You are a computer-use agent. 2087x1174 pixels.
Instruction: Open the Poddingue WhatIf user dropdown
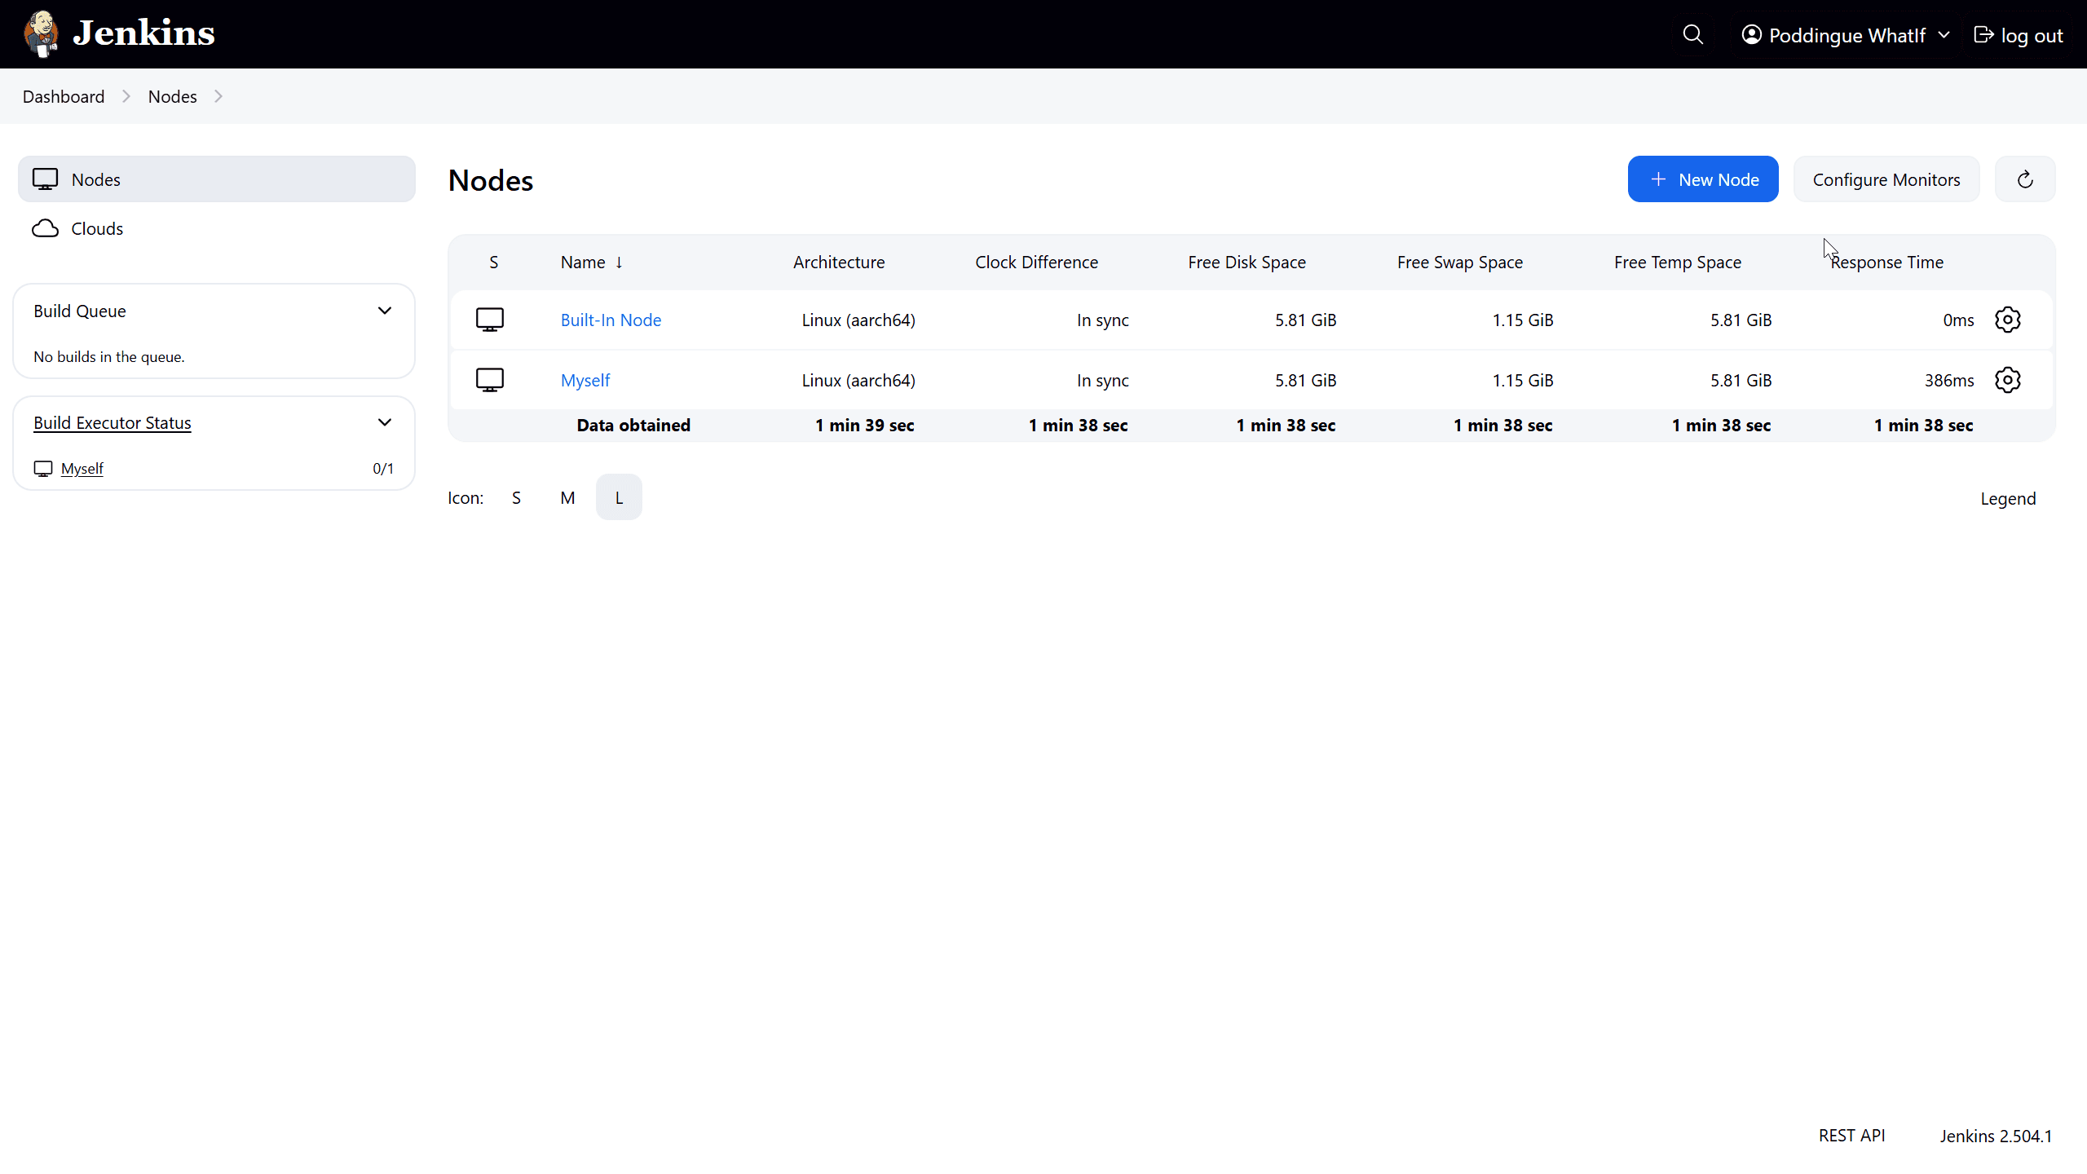tap(1845, 34)
